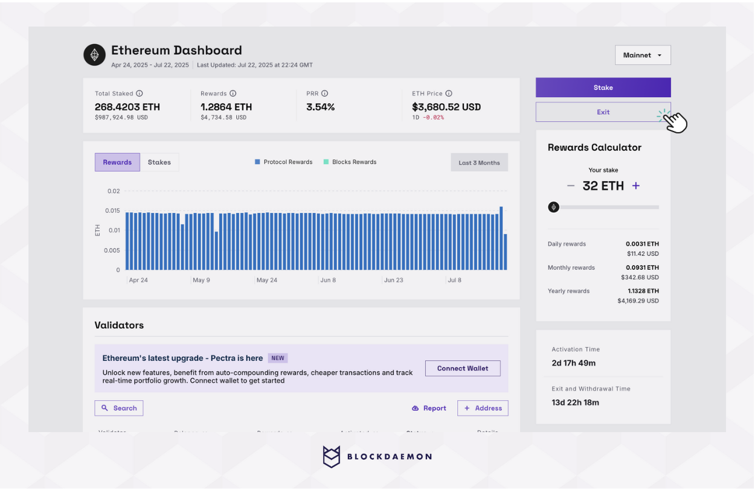Click the '0.0931 ETH' monthly rewards value
The width and height of the screenshot is (755, 490).
click(x=643, y=267)
